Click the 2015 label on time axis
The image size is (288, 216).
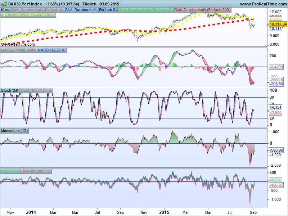pos(164,212)
